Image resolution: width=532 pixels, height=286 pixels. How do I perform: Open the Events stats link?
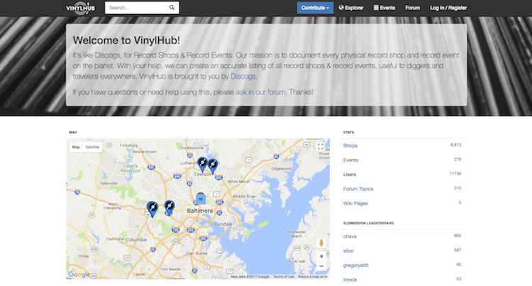tap(350, 160)
